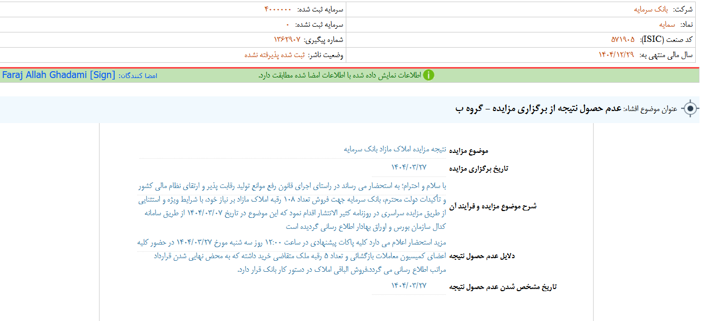Click the green info icon in verification bar
Screen dimensions: 701x321
[x=429, y=75]
